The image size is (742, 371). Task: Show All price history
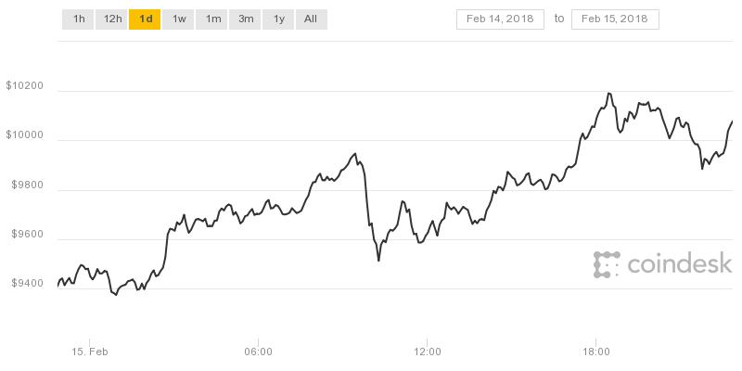[312, 19]
